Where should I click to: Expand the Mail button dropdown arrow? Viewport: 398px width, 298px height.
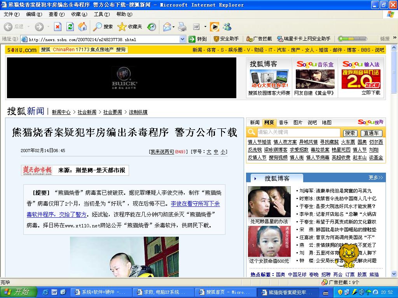click(x=173, y=27)
